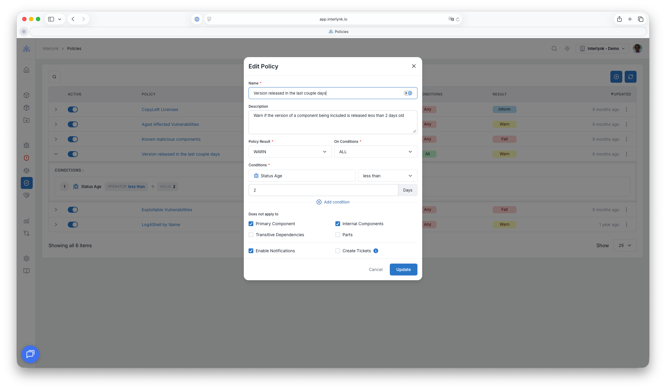Click the user avatar in header
This screenshot has height=390, width=666.
click(x=637, y=48)
